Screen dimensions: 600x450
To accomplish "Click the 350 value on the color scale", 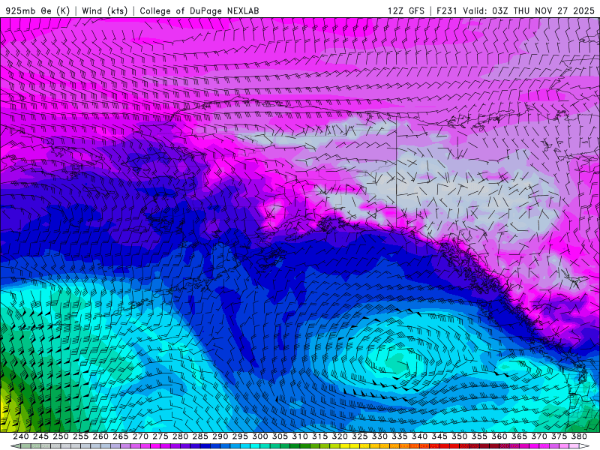I will 459,436.
